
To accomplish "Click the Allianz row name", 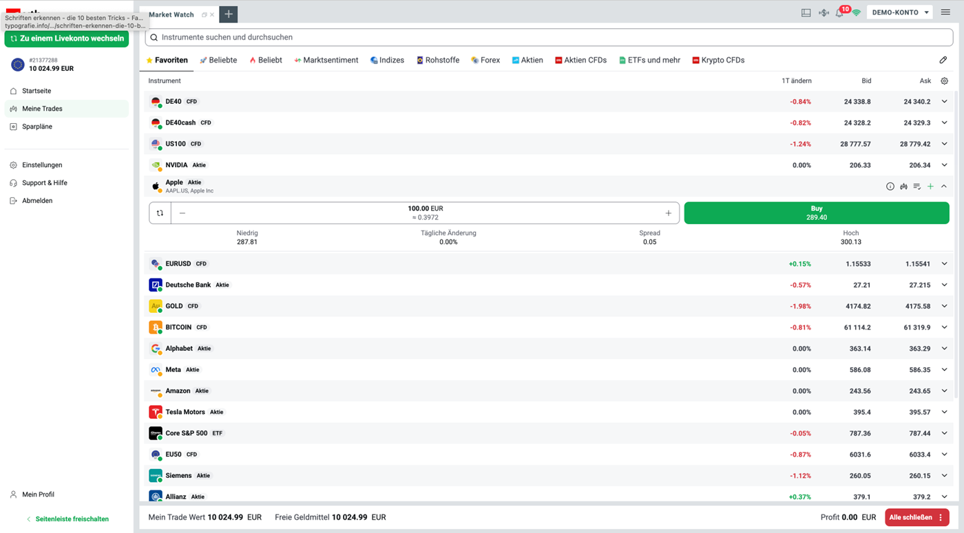I will pos(176,497).
